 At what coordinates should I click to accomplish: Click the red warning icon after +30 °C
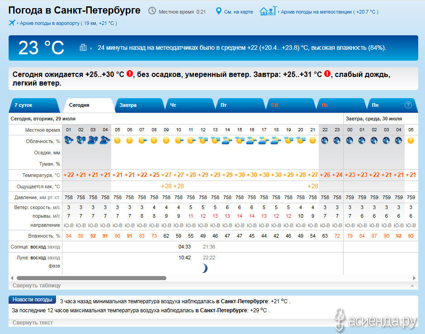tap(130, 73)
